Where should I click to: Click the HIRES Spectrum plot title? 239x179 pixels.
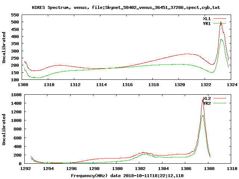(126, 7)
